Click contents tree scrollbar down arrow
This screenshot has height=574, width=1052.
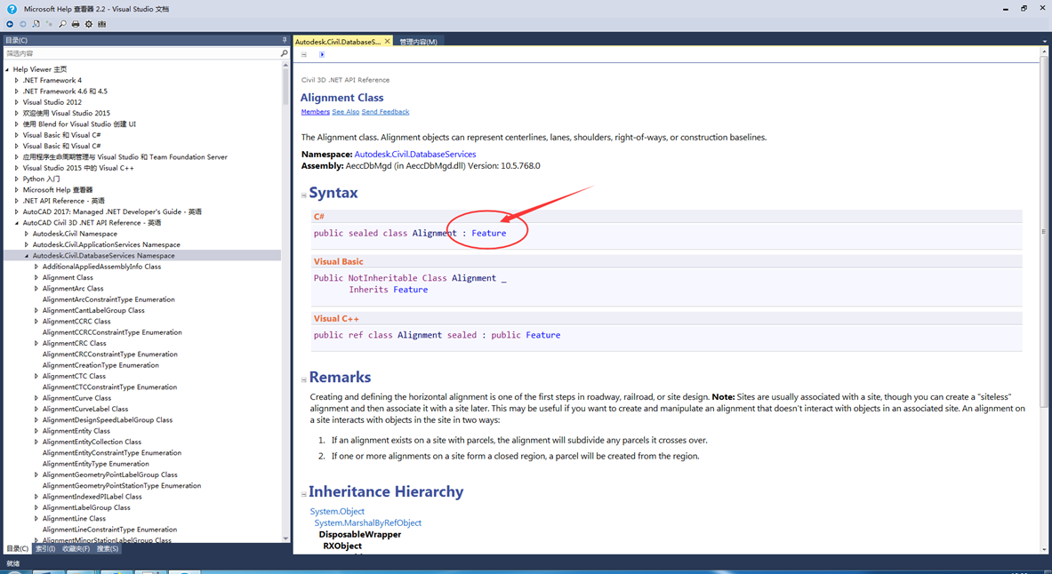[x=285, y=538]
